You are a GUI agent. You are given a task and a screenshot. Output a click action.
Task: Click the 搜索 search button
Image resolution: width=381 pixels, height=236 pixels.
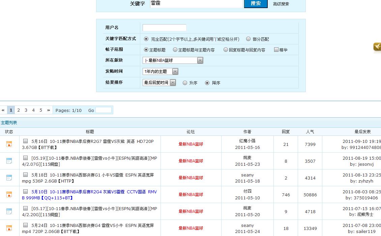[x=256, y=4]
